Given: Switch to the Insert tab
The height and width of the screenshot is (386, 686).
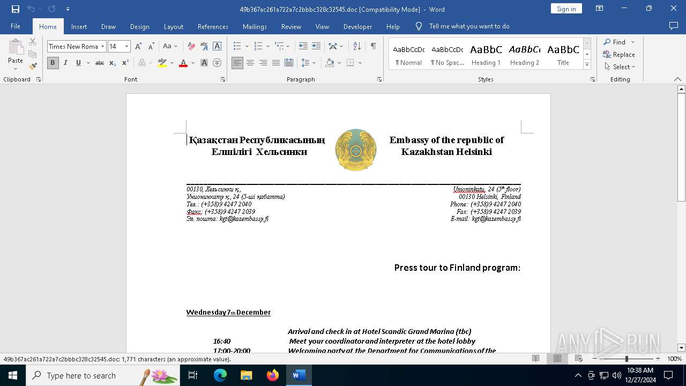Looking at the screenshot, I should point(79,26).
